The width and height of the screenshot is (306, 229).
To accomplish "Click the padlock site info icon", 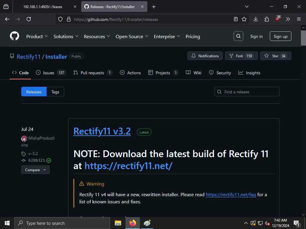I will 68,19.
